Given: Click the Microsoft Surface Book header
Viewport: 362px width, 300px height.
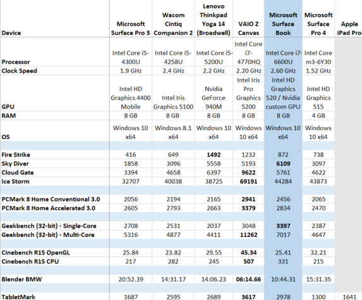Looking at the screenshot, I should click(x=283, y=24).
